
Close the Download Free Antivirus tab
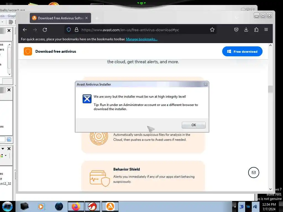coord(87,18)
